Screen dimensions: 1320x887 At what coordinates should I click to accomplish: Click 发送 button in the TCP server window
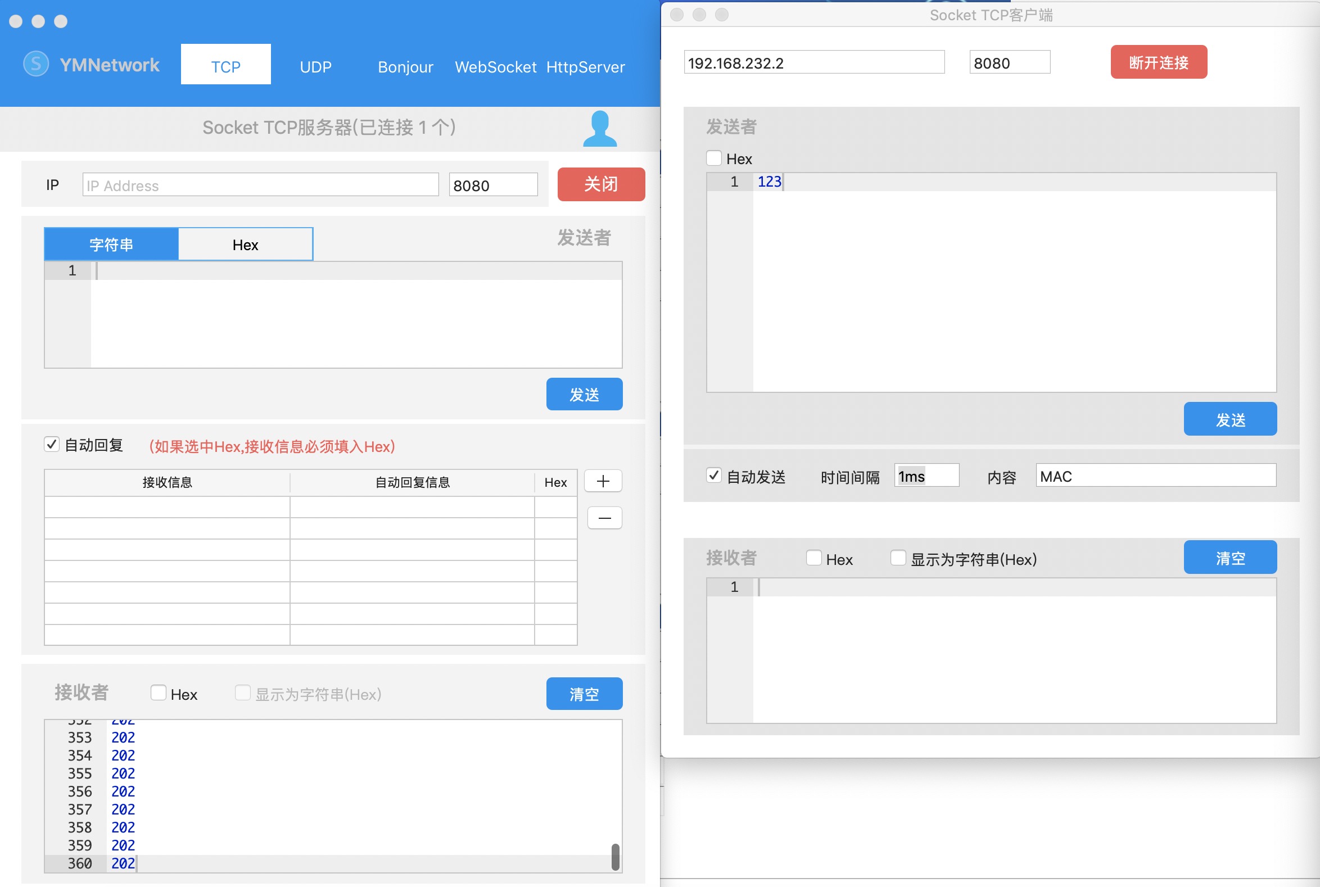coord(584,394)
